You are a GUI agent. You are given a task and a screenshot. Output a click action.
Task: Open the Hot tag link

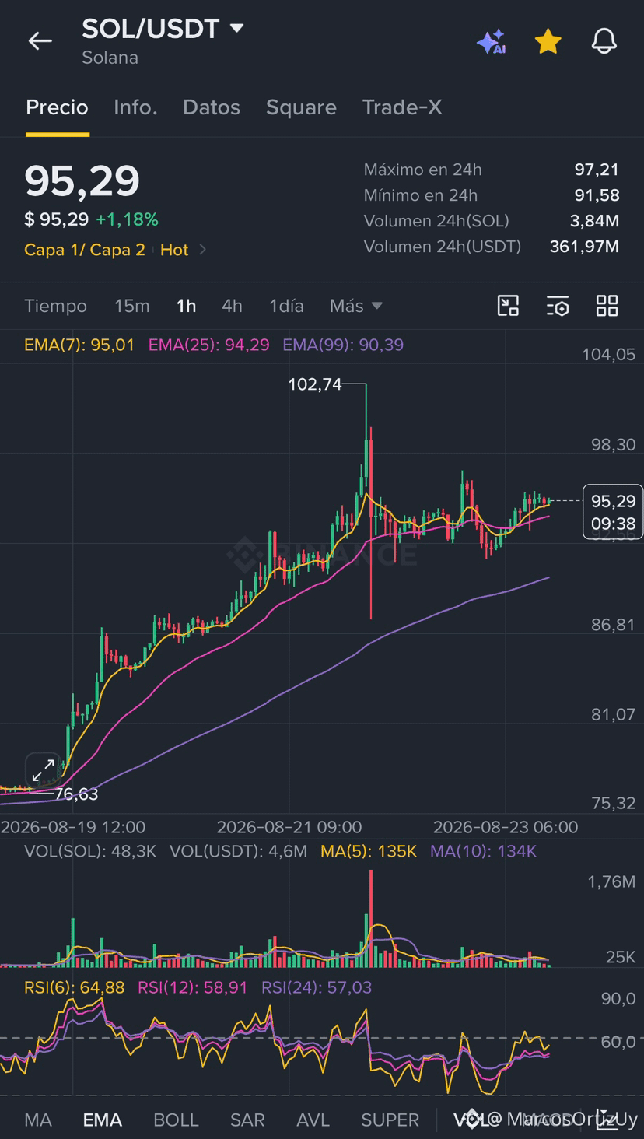pos(174,250)
